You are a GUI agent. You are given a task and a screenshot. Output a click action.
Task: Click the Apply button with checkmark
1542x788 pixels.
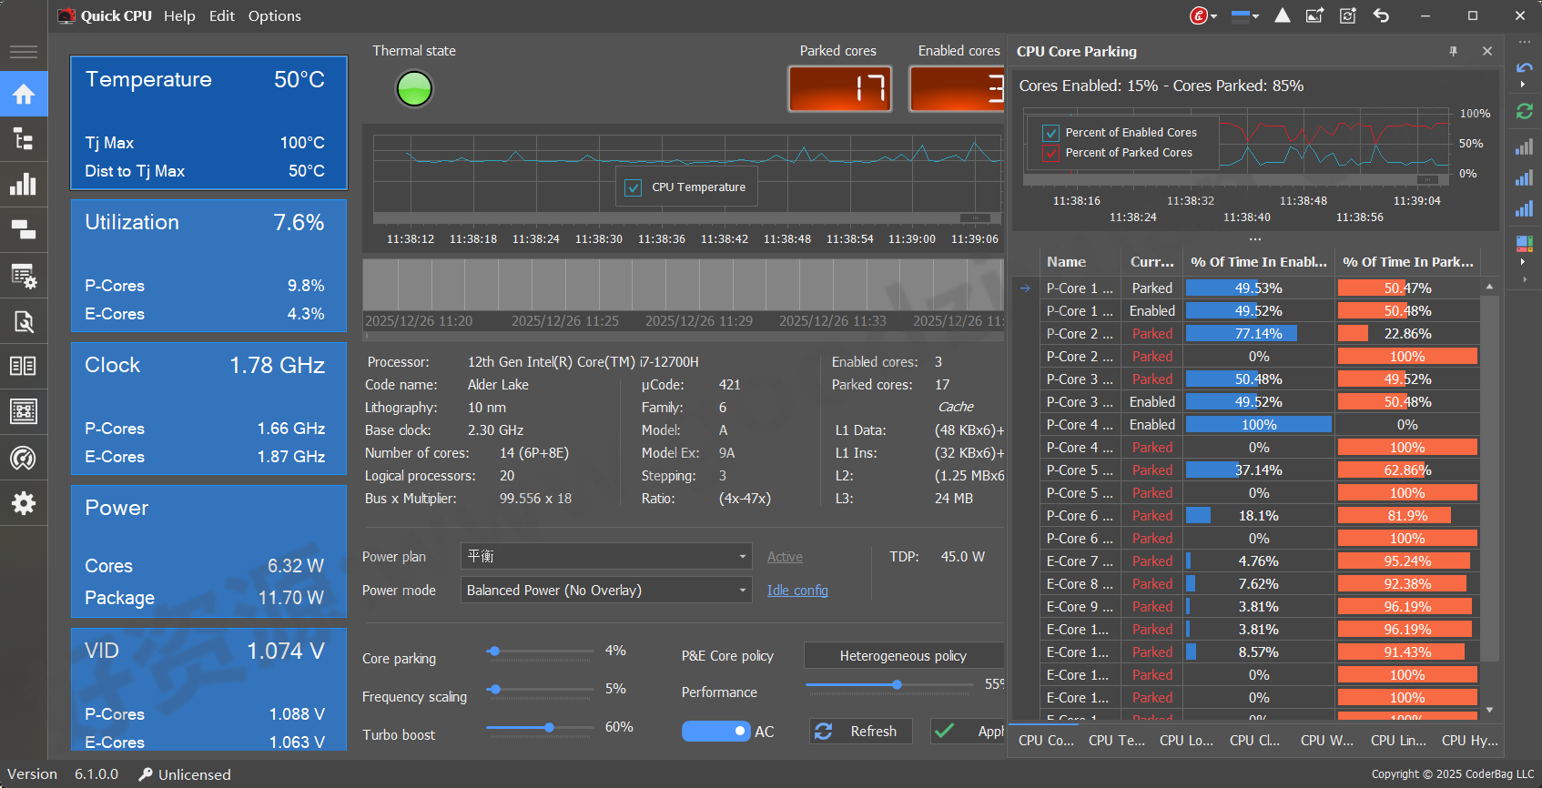click(x=968, y=731)
